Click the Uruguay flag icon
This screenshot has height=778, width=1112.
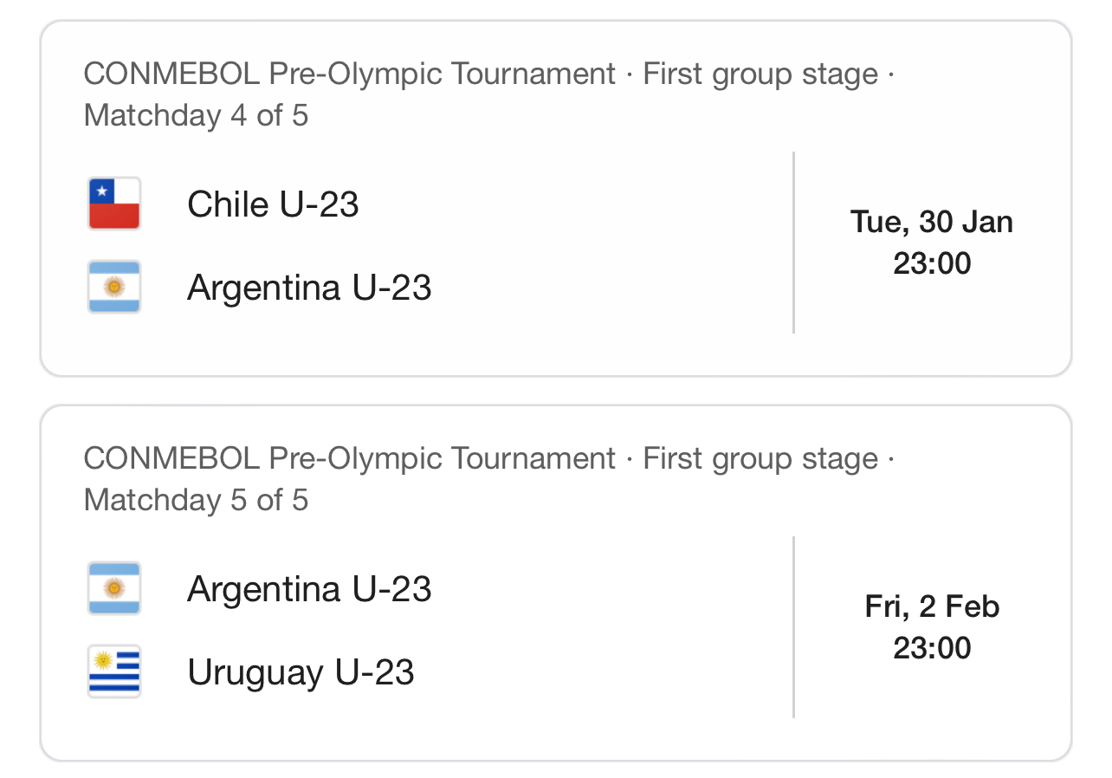point(114,671)
